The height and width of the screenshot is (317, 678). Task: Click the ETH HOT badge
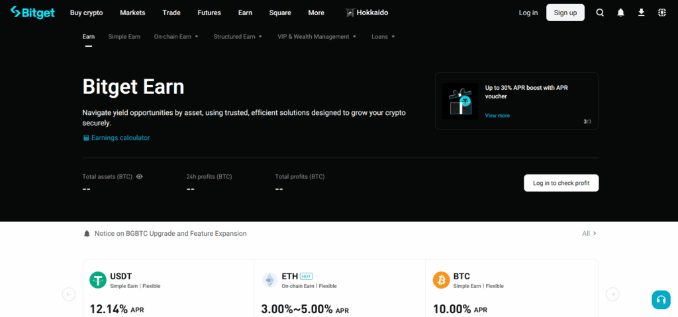tap(306, 277)
